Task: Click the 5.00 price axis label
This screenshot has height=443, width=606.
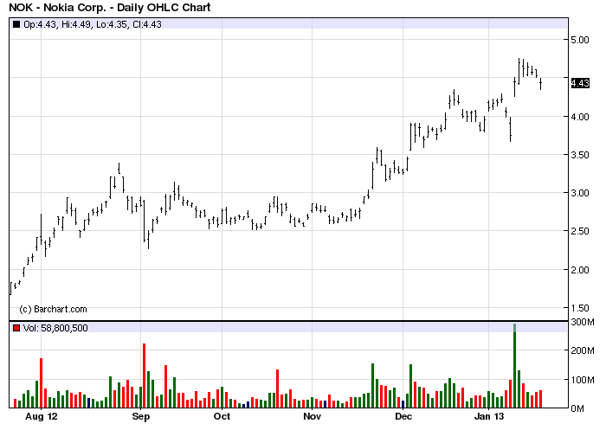Action: tap(580, 40)
